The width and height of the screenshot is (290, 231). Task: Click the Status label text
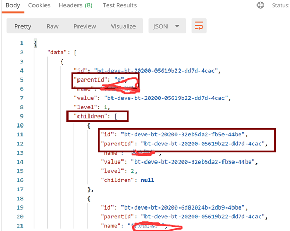point(281,5)
